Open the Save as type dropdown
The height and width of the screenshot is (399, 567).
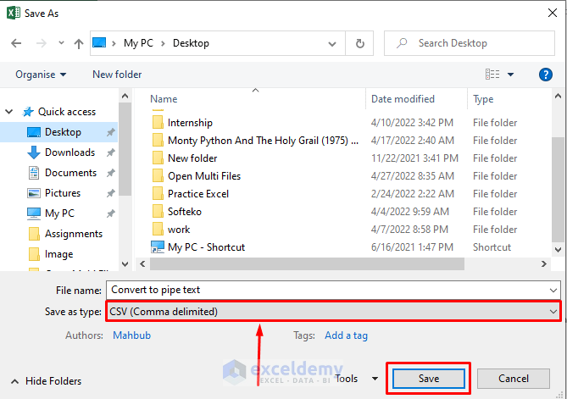(333, 312)
